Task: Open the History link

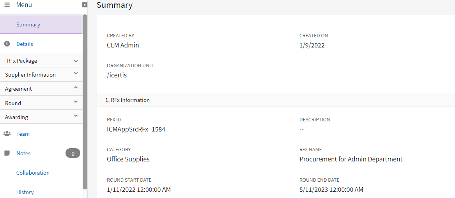Action: [25, 192]
